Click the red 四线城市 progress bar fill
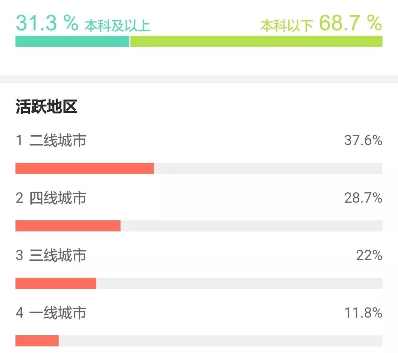This screenshot has height=353, width=398. click(x=68, y=226)
